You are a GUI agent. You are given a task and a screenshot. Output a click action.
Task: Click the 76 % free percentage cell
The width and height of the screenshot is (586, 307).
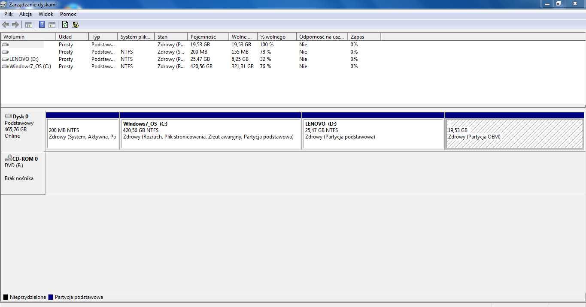(265, 66)
